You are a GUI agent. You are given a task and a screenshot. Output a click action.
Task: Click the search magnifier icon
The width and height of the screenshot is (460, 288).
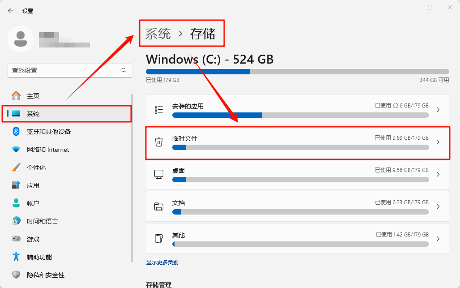pyautogui.click(x=124, y=70)
